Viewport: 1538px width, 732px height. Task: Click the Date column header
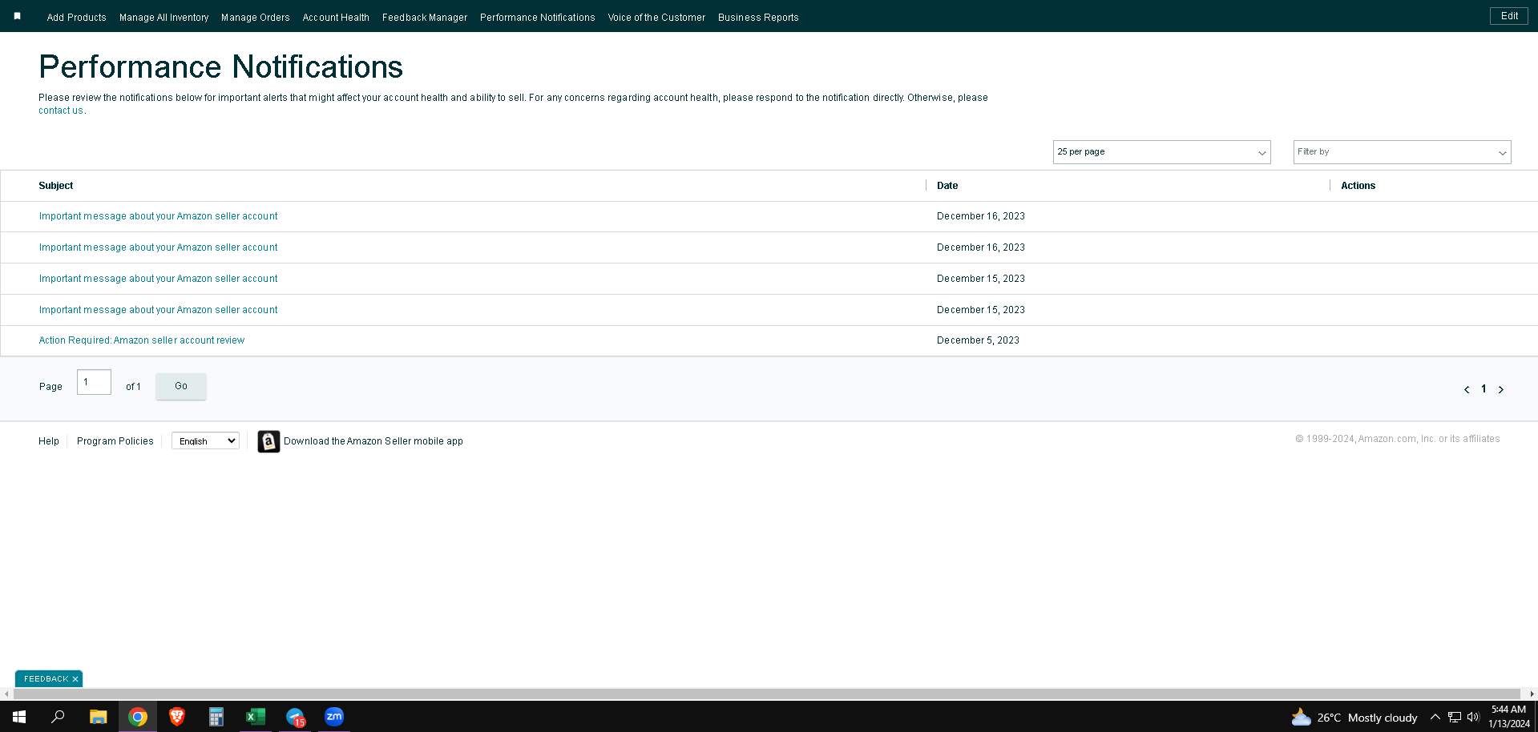pyautogui.click(x=947, y=186)
